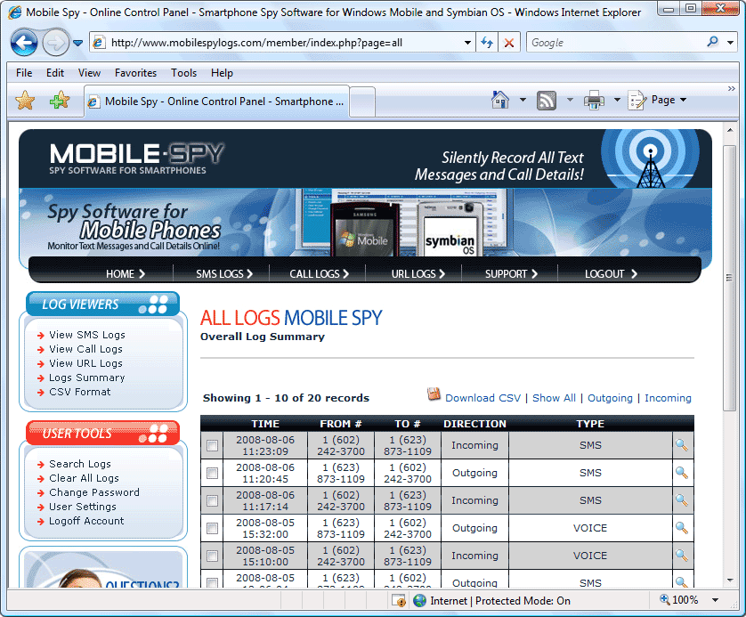The height and width of the screenshot is (617, 746).
Task: Click the CSV file icon beside Download CSV
Action: (x=434, y=394)
